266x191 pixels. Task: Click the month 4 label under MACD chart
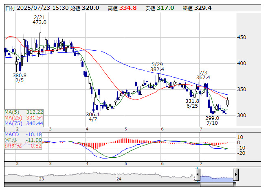[87, 164]
